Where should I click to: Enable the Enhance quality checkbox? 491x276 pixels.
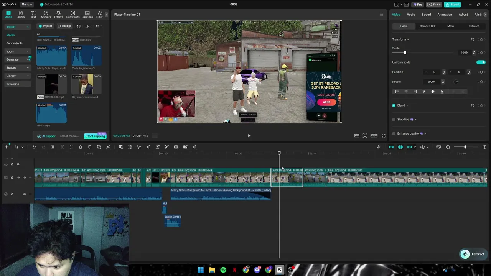click(x=394, y=133)
